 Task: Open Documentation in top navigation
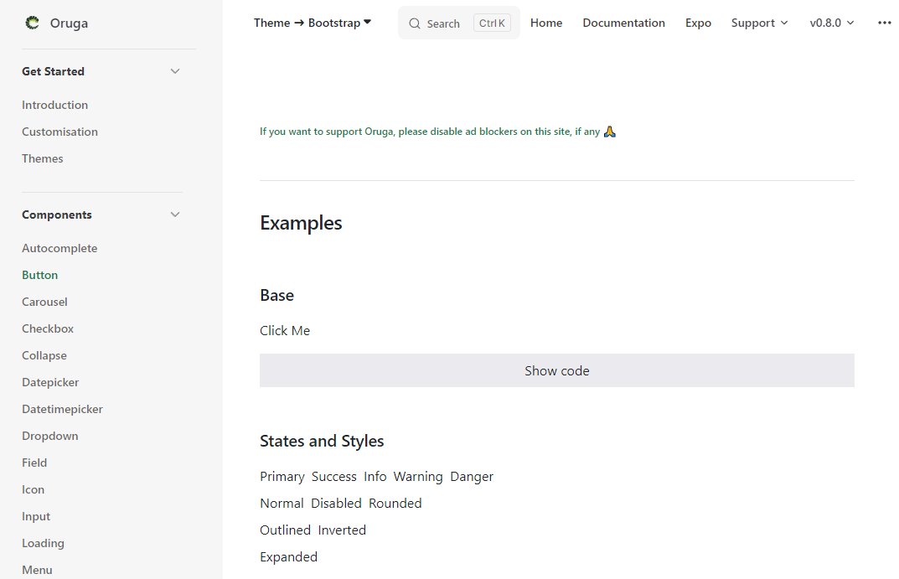tap(624, 23)
